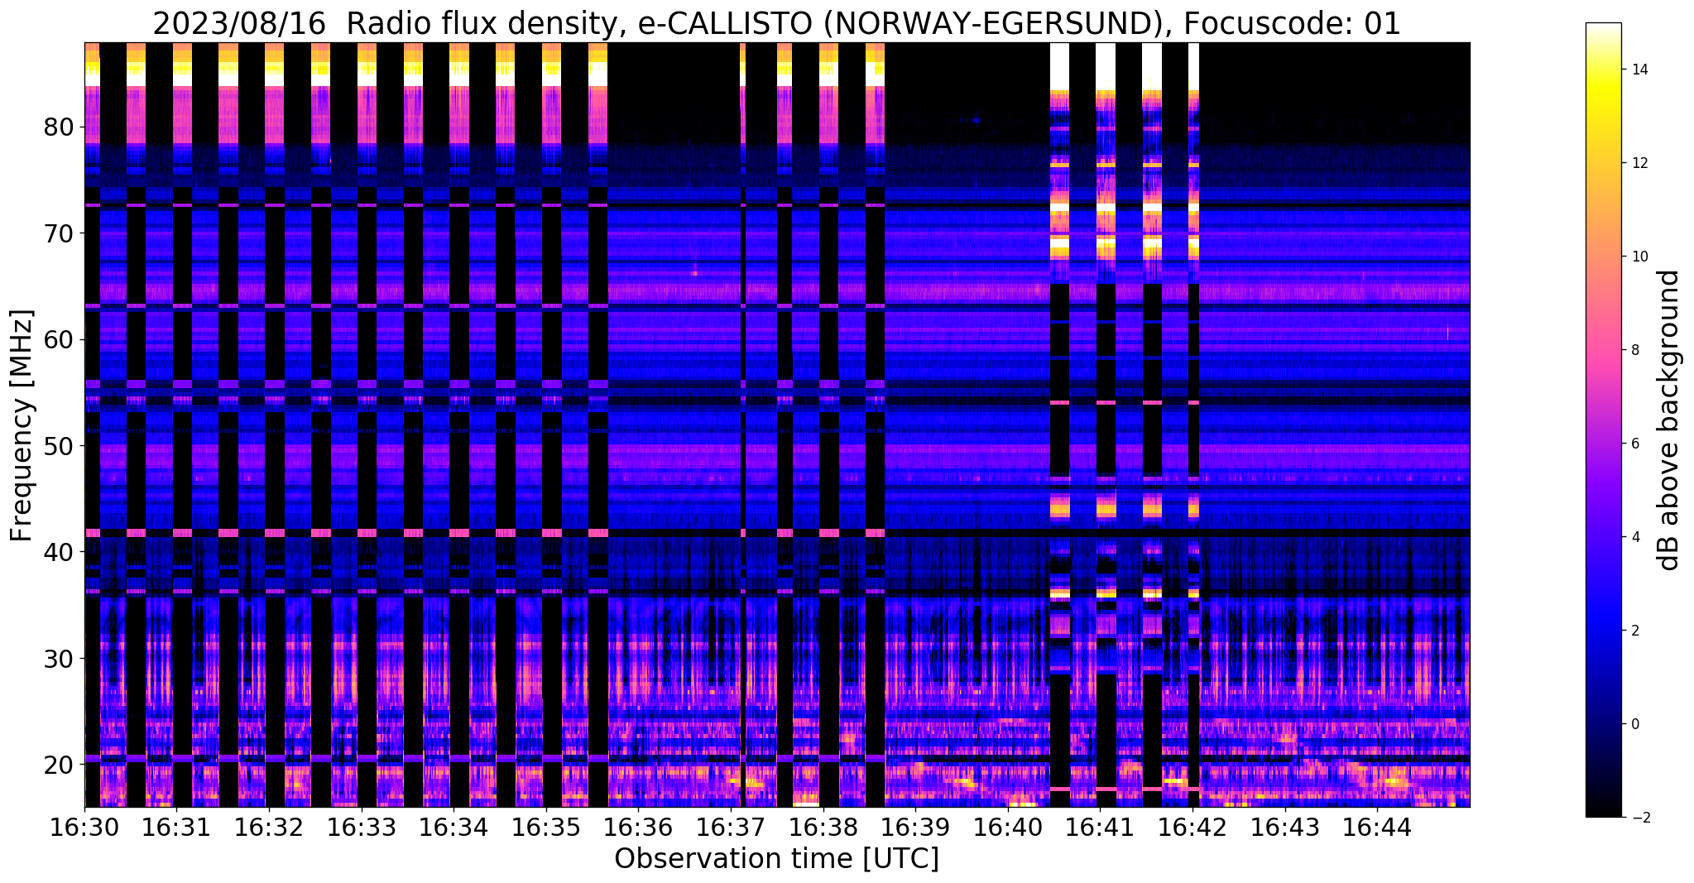Click the 16:37 time tick label

(731, 827)
